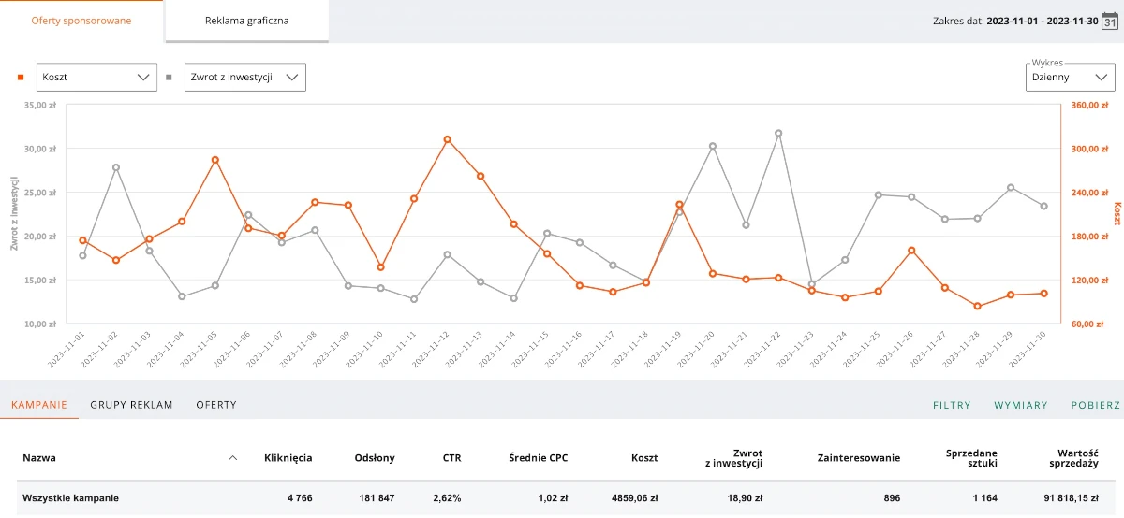Viewport: 1124px width, 518px height.
Task: Open the Grupy reklam tab
Action: 131,405
